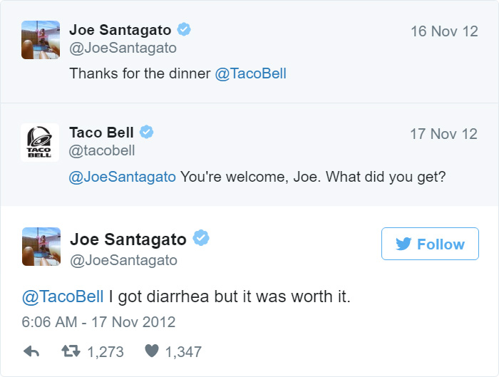Click the Taco Bell display name
The image size is (499, 377).
(101, 133)
